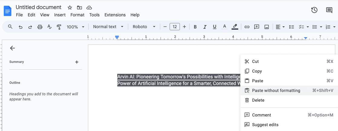Open version history clock icon
The width and height of the screenshot is (338, 131).
click(314, 10)
